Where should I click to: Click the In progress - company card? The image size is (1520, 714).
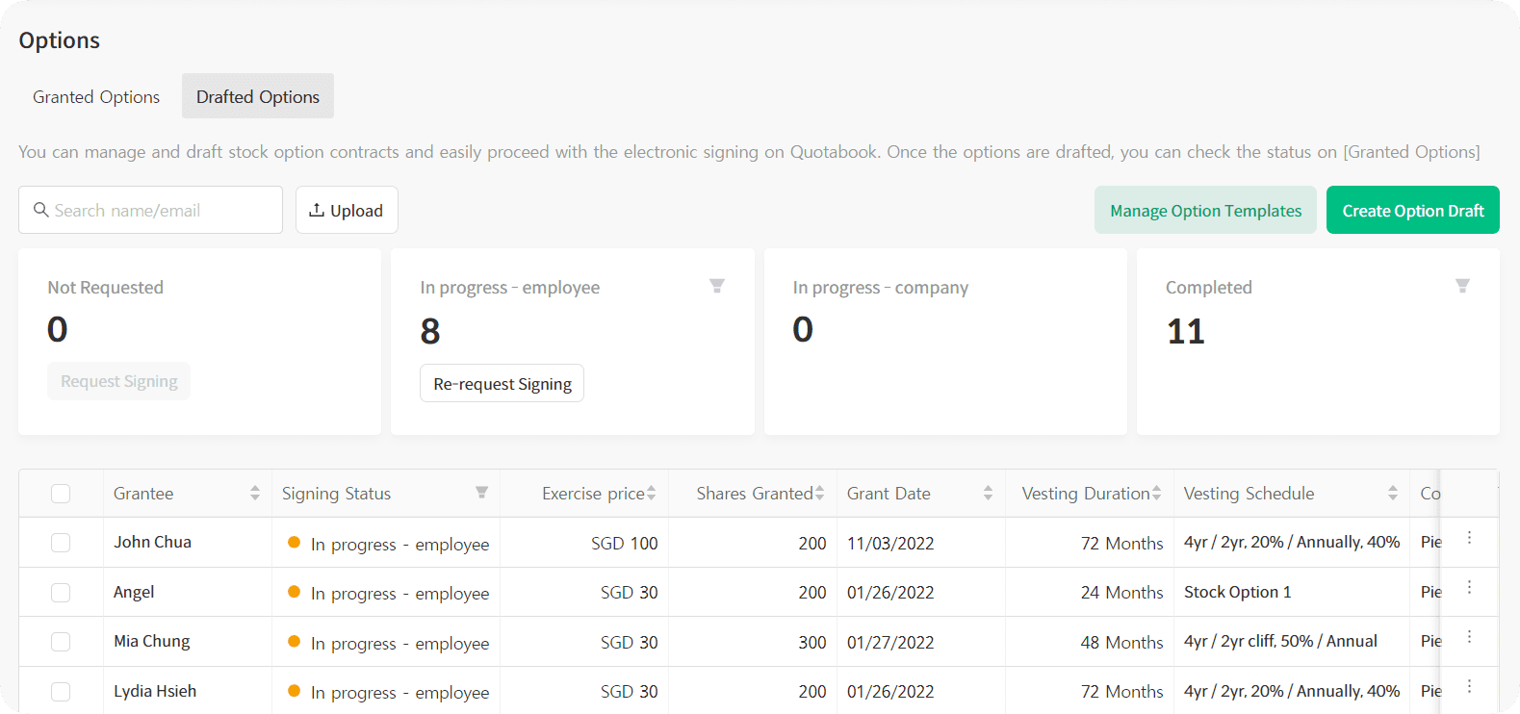click(945, 342)
